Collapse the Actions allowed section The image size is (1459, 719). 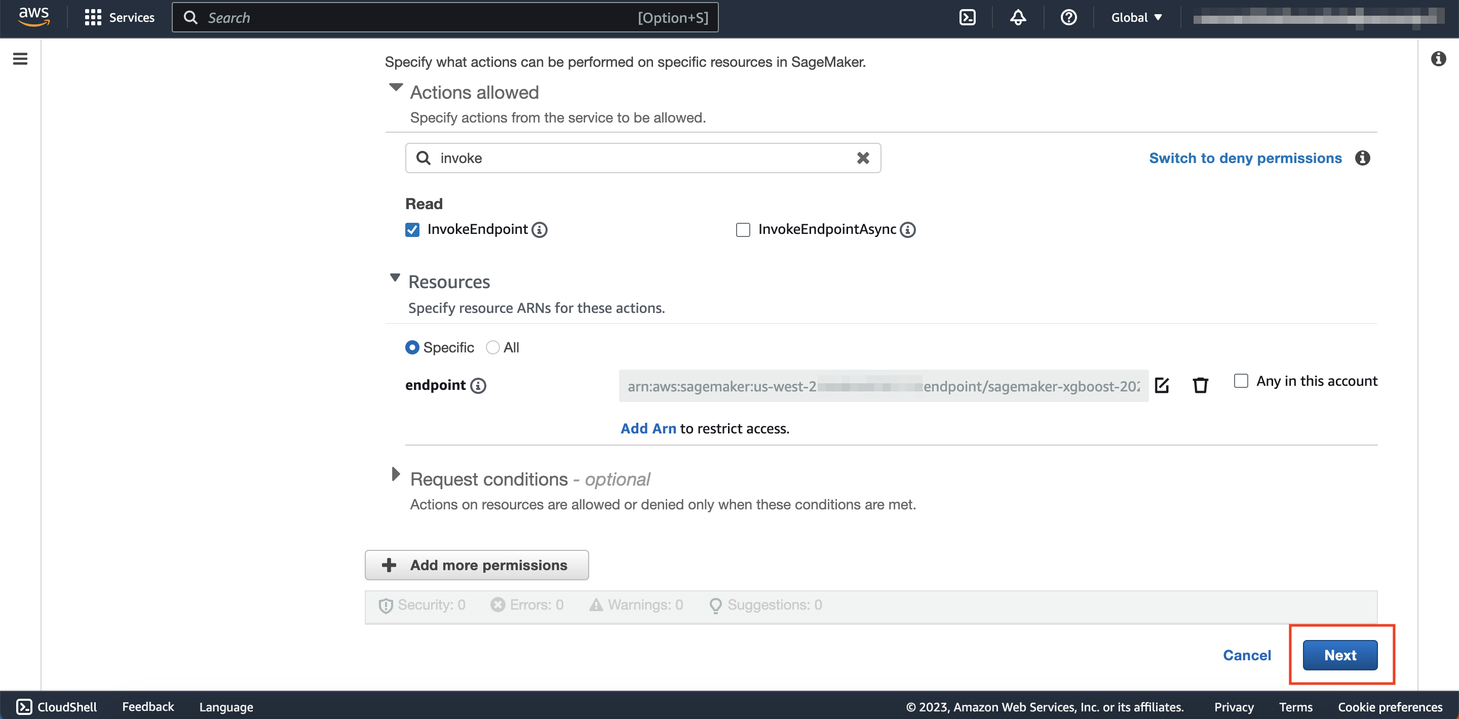pos(396,88)
